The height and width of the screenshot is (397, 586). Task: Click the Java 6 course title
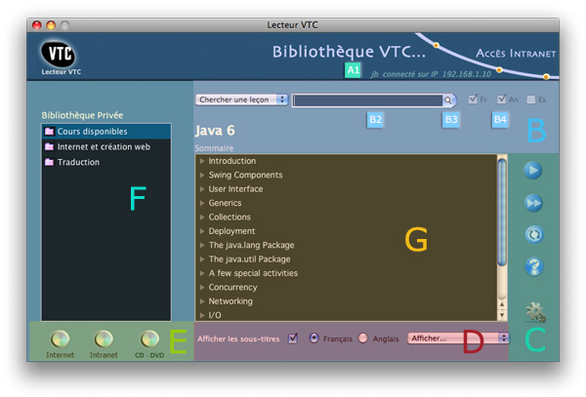click(x=215, y=131)
